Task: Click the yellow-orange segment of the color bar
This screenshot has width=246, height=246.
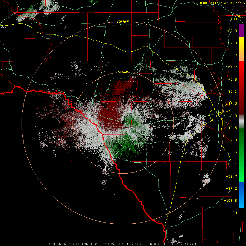Action: point(241,49)
